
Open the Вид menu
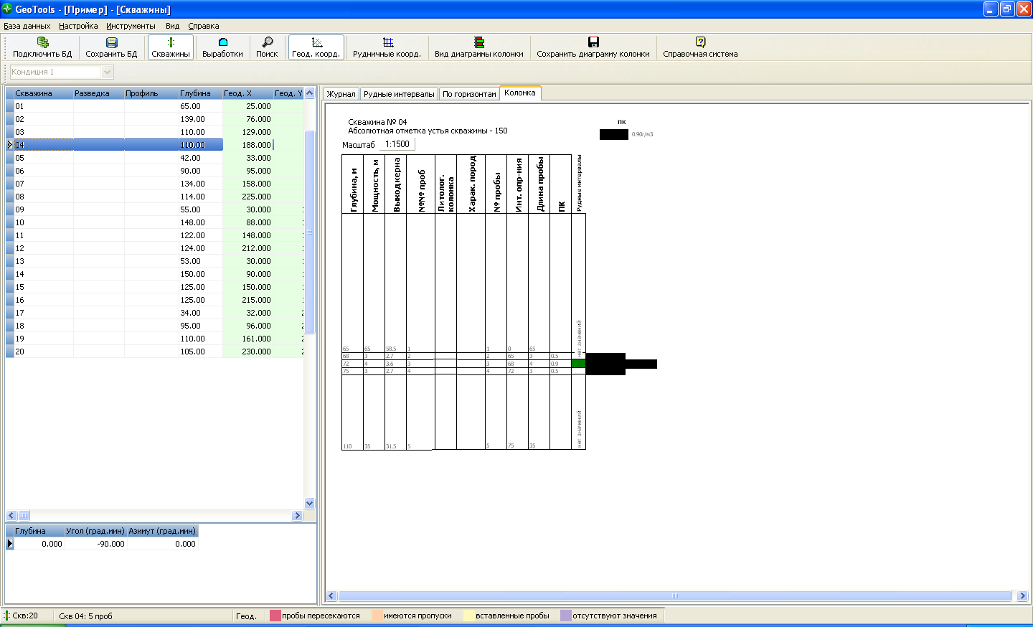pos(172,26)
